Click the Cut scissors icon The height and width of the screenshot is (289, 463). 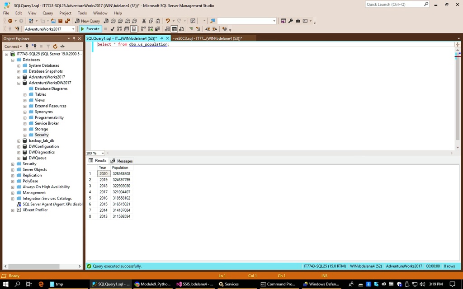(x=144, y=21)
